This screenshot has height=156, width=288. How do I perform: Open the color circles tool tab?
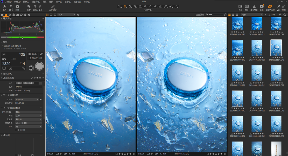coord(13,15)
